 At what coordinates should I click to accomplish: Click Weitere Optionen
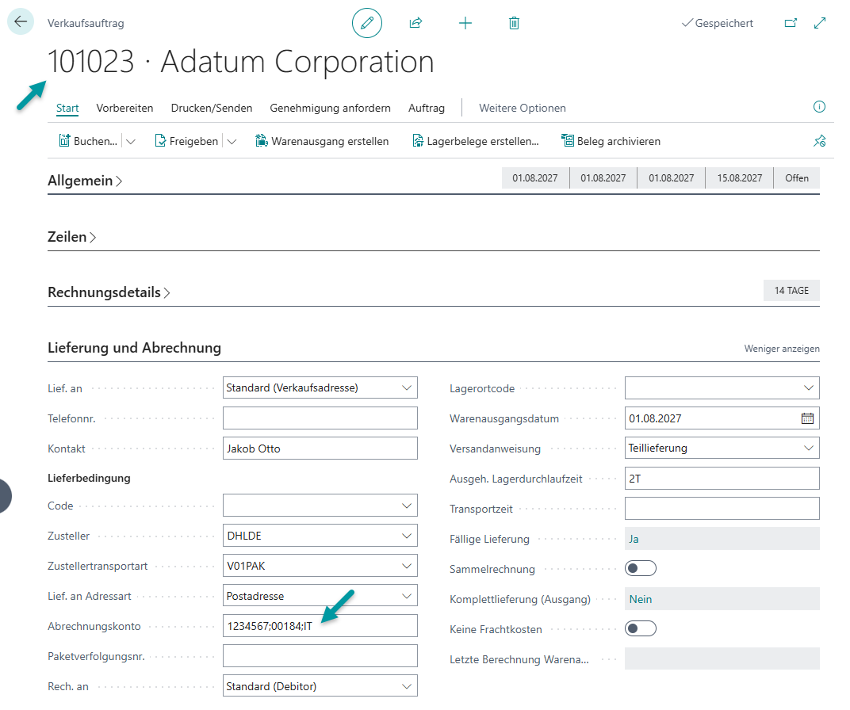point(523,108)
